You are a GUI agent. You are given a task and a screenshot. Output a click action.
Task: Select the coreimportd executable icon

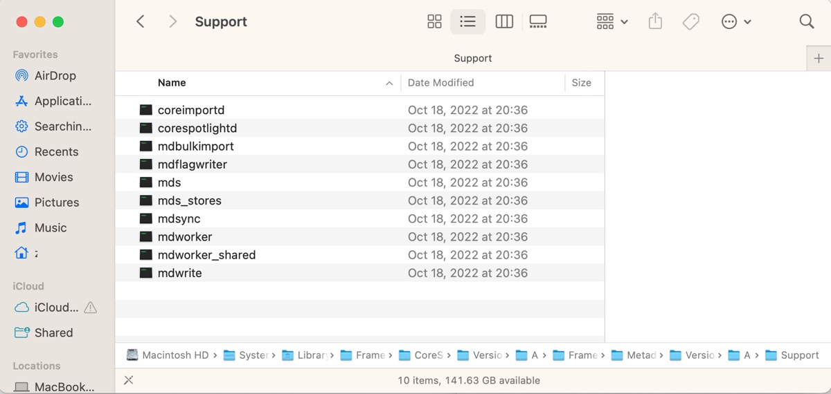(145, 110)
